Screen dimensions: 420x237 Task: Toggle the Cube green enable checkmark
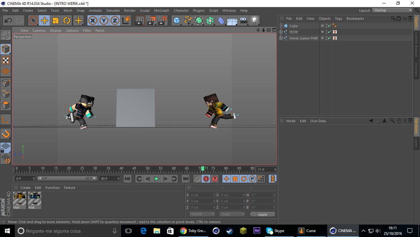tap(329, 26)
